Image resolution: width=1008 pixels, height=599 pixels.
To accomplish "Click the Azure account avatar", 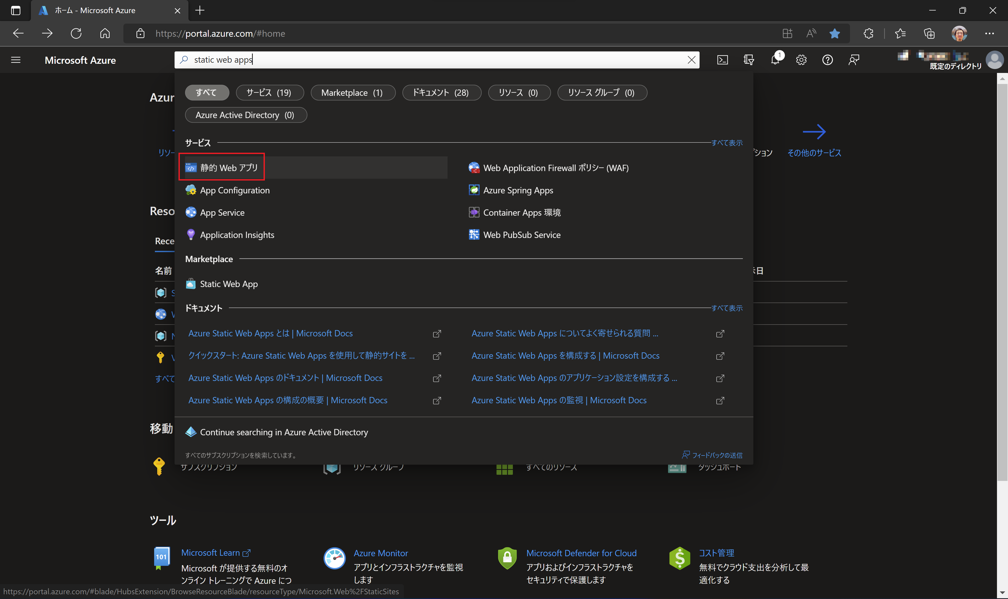I will [x=994, y=60].
